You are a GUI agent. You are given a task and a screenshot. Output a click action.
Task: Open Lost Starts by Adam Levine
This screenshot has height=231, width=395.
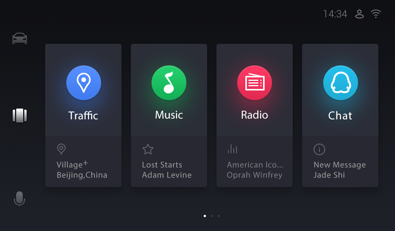pos(167,170)
